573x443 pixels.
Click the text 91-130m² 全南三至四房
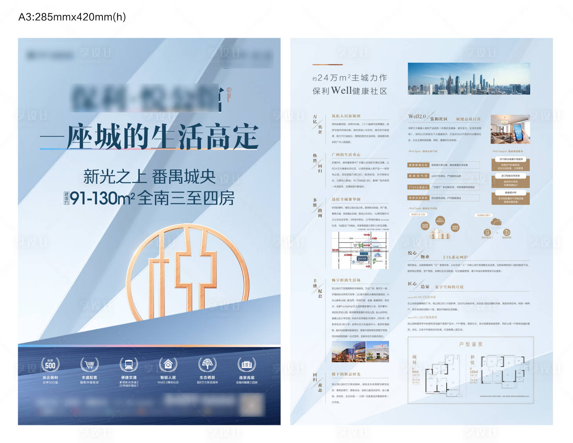[152, 198]
